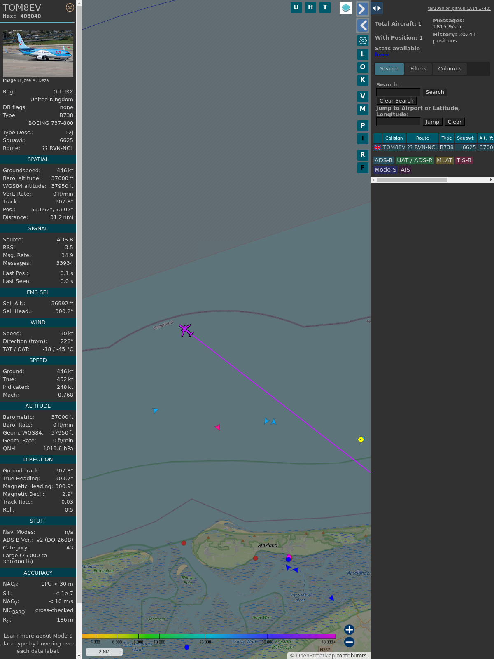Click the sidebar width toggle arrows

(x=377, y=8)
